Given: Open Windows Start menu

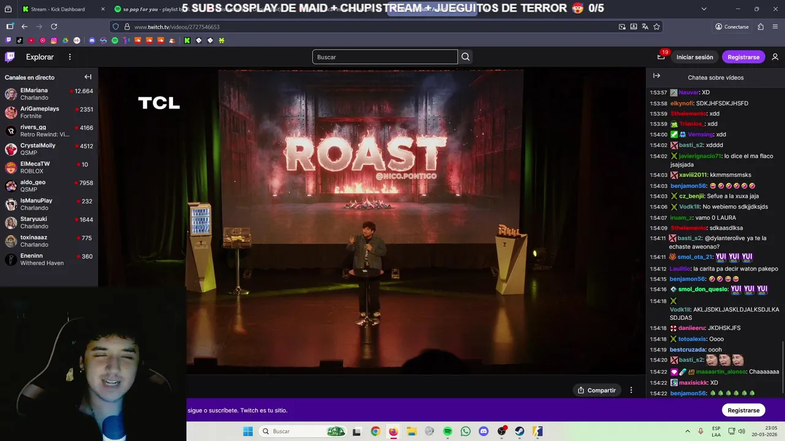Looking at the screenshot, I should tap(248, 431).
